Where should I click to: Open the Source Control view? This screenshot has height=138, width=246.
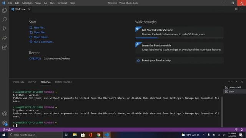pyautogui.click(x=5, y=29)
